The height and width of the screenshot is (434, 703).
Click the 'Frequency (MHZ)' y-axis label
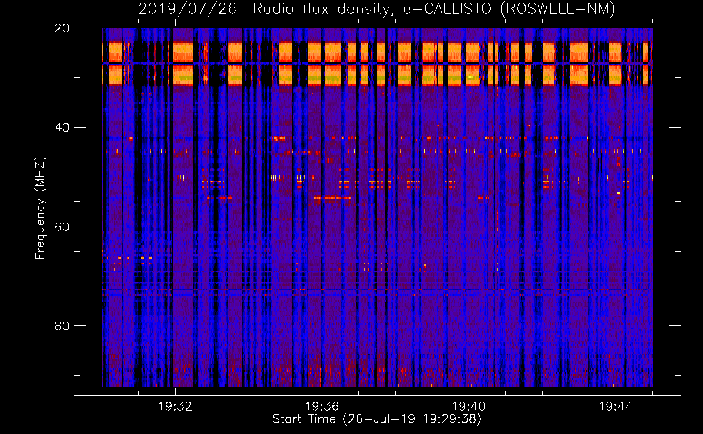[40, 208]
